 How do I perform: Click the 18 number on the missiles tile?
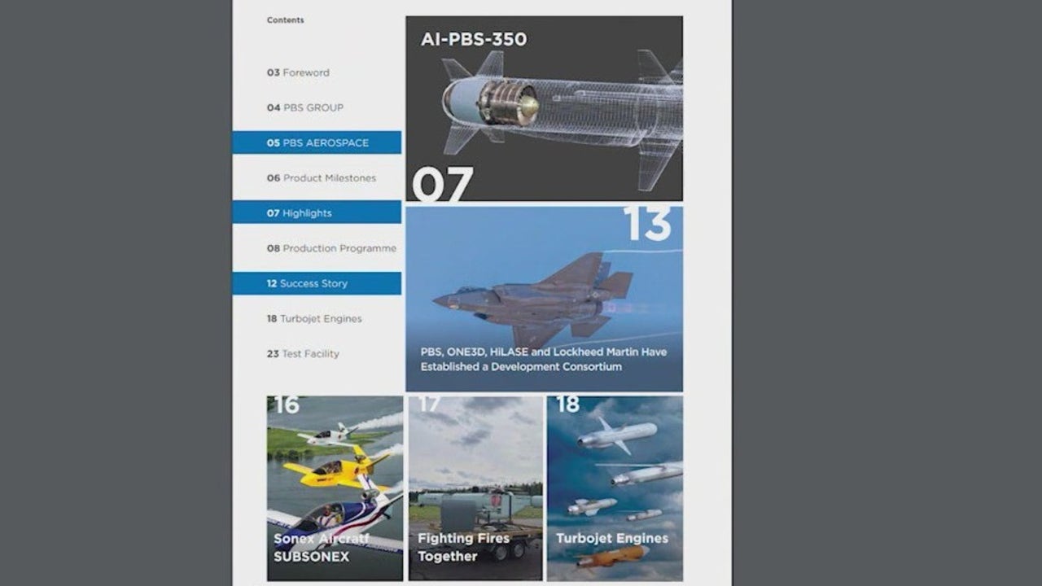(567, 405)
